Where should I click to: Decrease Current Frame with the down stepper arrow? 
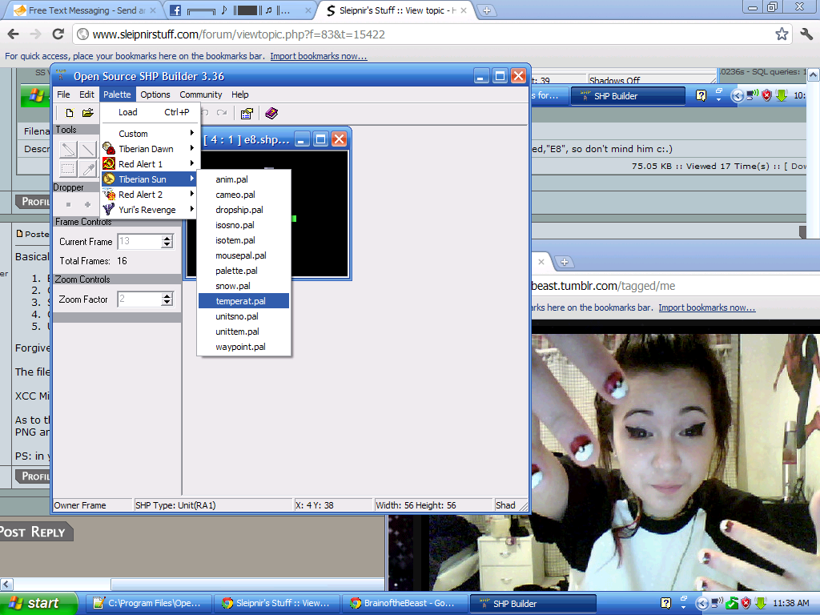click(167, 244)
